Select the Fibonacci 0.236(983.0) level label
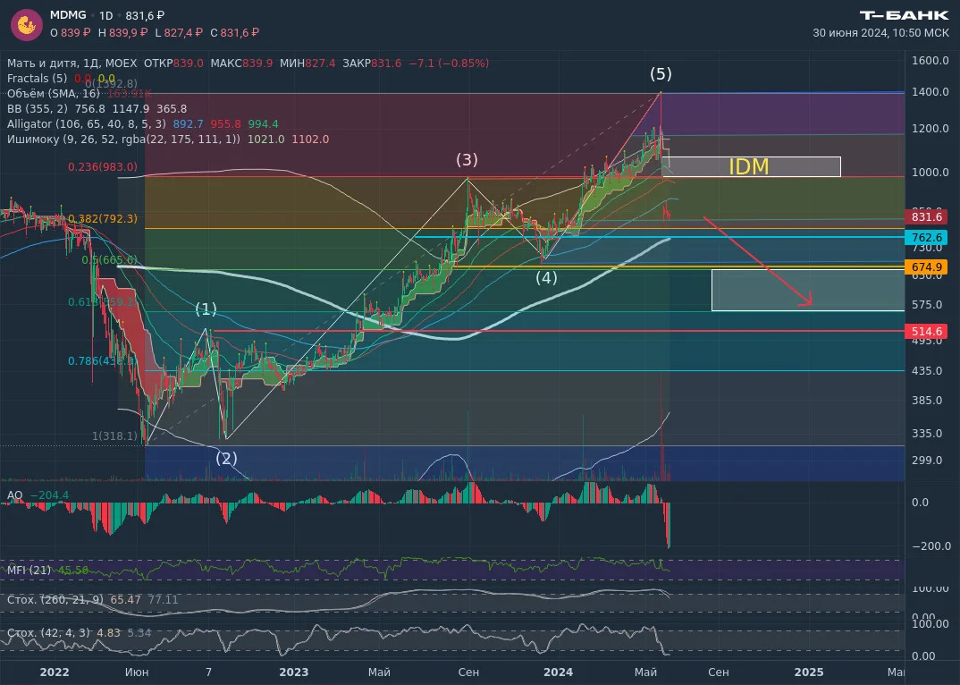 [102, 167]
